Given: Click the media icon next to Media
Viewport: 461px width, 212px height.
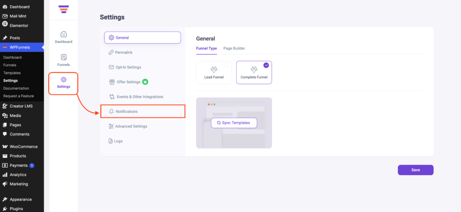Looking at the screenshot, I should [x=5, y=115].
